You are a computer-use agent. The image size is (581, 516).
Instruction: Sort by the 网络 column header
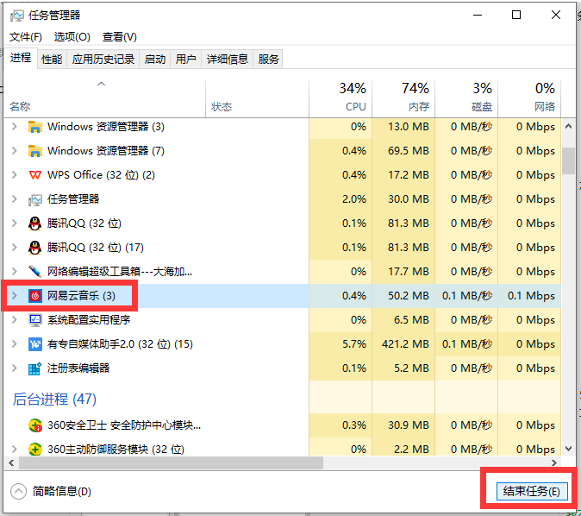529,98
